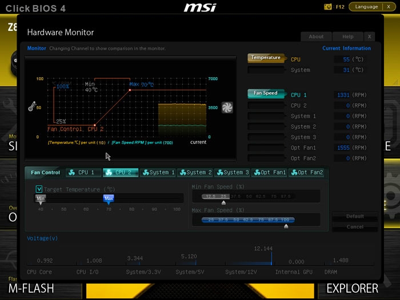This screenshot has width=400, height=300.
Task: Toggle the System 3 fan channel slot
Action: pyautogui.click(x=266, y=137)
